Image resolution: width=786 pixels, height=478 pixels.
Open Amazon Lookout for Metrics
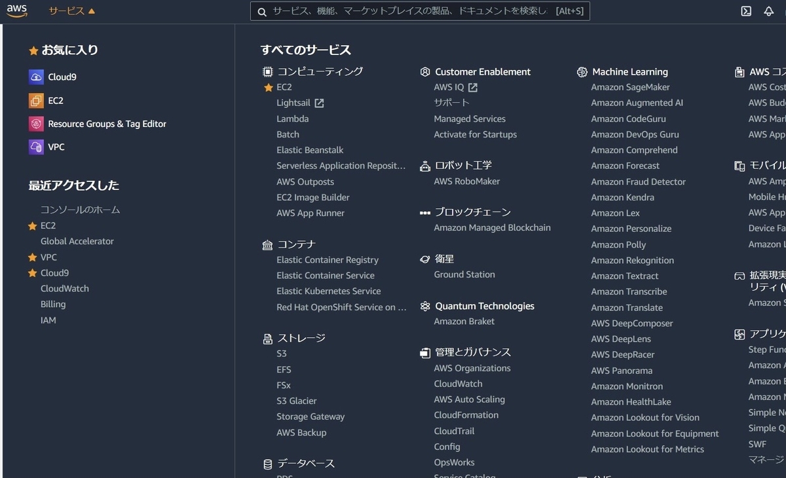click(x=648, y=449)
